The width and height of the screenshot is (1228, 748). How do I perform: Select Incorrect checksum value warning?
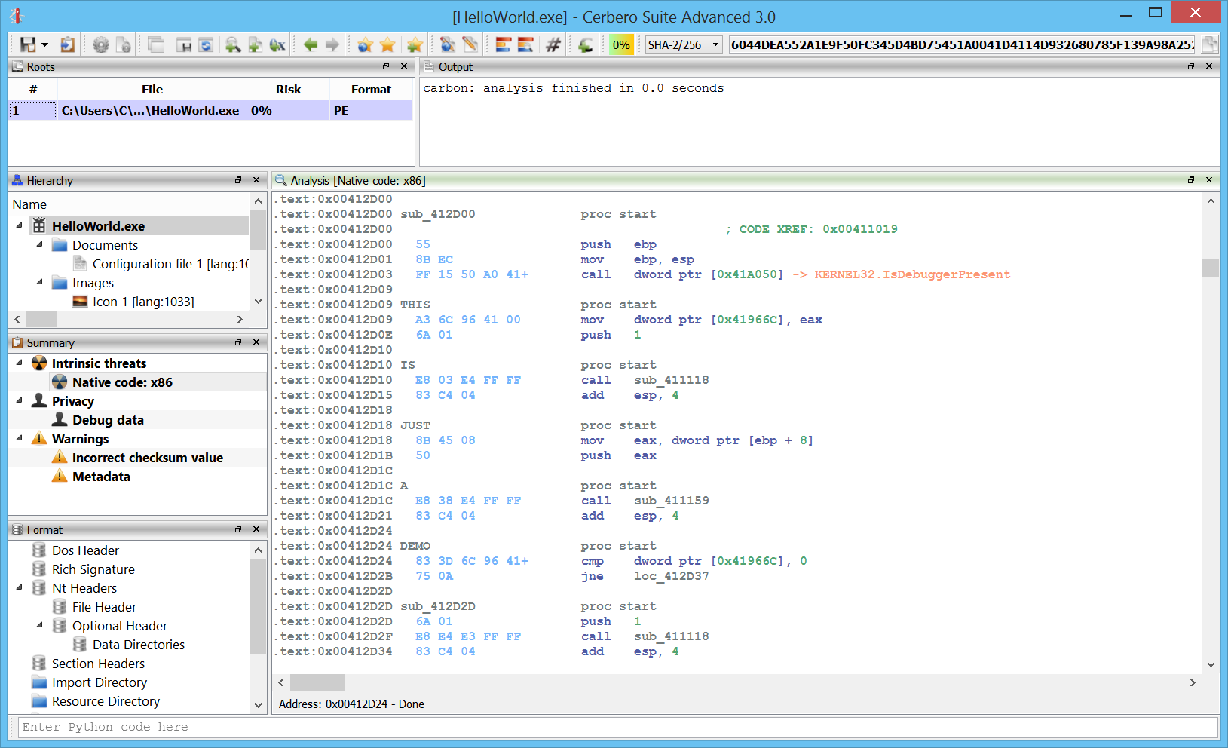148,458
